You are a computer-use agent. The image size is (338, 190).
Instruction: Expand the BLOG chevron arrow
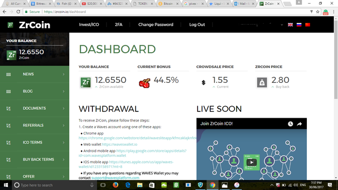tap(63, 91)
